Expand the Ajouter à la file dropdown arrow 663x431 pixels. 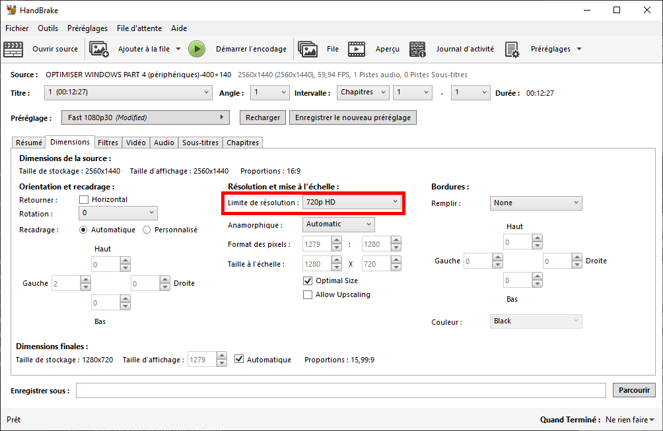point(178,49)
